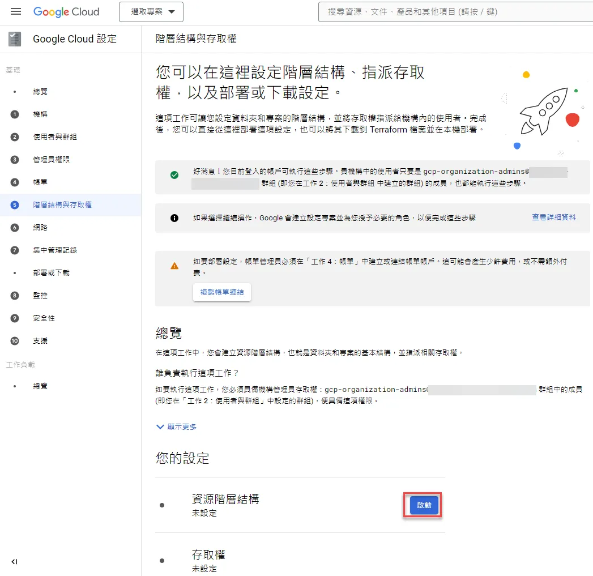The image size is (593, 576).
Task: Click the step 1 number badge icon
Action: tap(15, 114)
